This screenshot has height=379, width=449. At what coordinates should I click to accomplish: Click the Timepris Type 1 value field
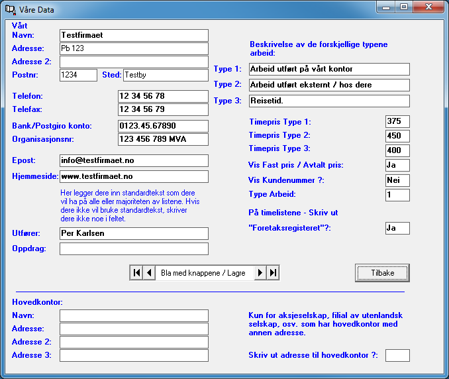[397, 122]
